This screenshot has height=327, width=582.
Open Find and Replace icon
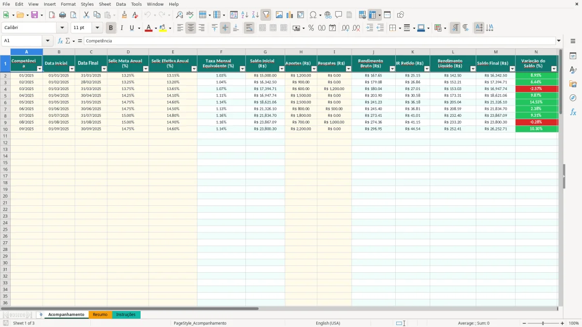[179, 15]
